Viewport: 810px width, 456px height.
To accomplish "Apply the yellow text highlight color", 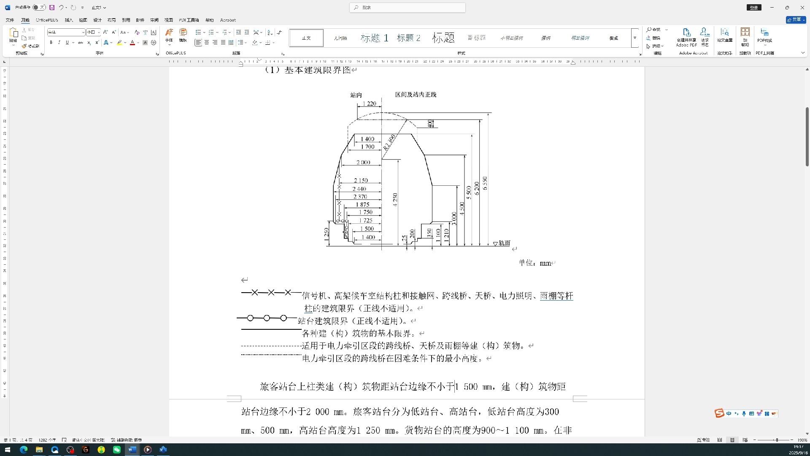I will click(x=120, y=43).
